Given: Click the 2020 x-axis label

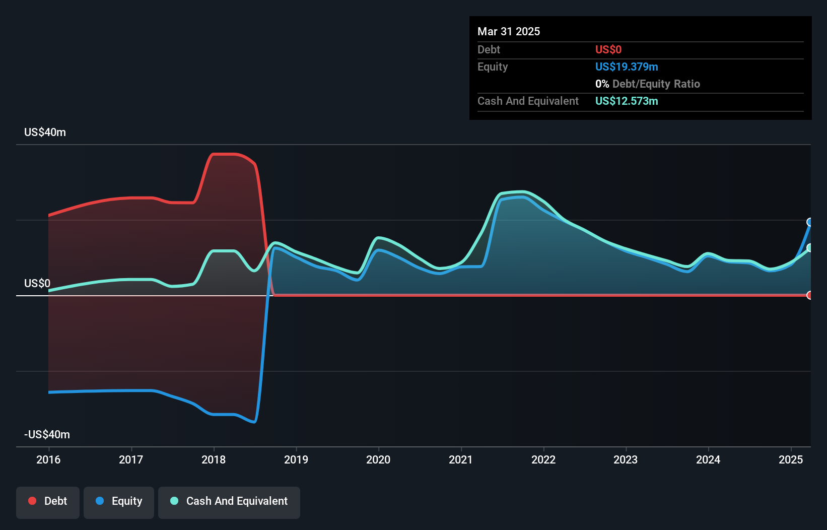Looking at the screenshot, I should click(x=378, y=459).
